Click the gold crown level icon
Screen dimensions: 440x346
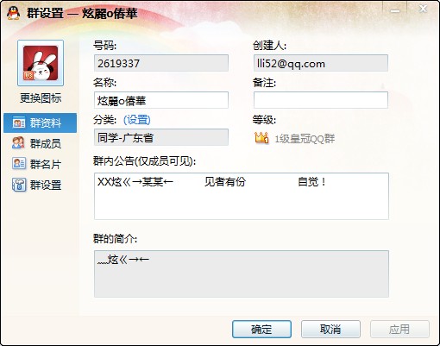(x=261, y=138)
